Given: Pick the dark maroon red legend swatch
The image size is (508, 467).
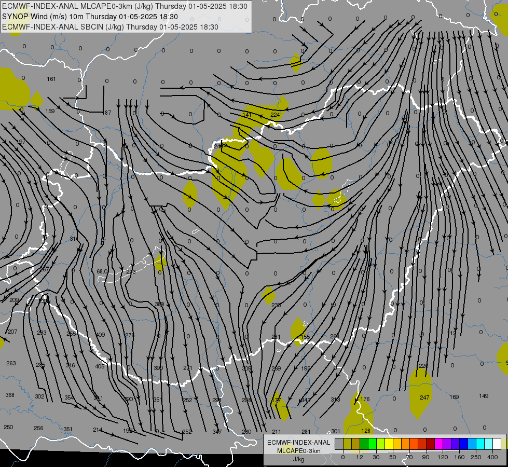Looking at the screenshot, I should (430, 444).
